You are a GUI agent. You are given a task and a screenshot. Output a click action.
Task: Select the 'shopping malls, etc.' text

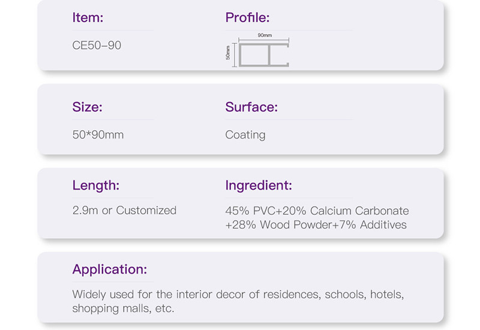123,308
